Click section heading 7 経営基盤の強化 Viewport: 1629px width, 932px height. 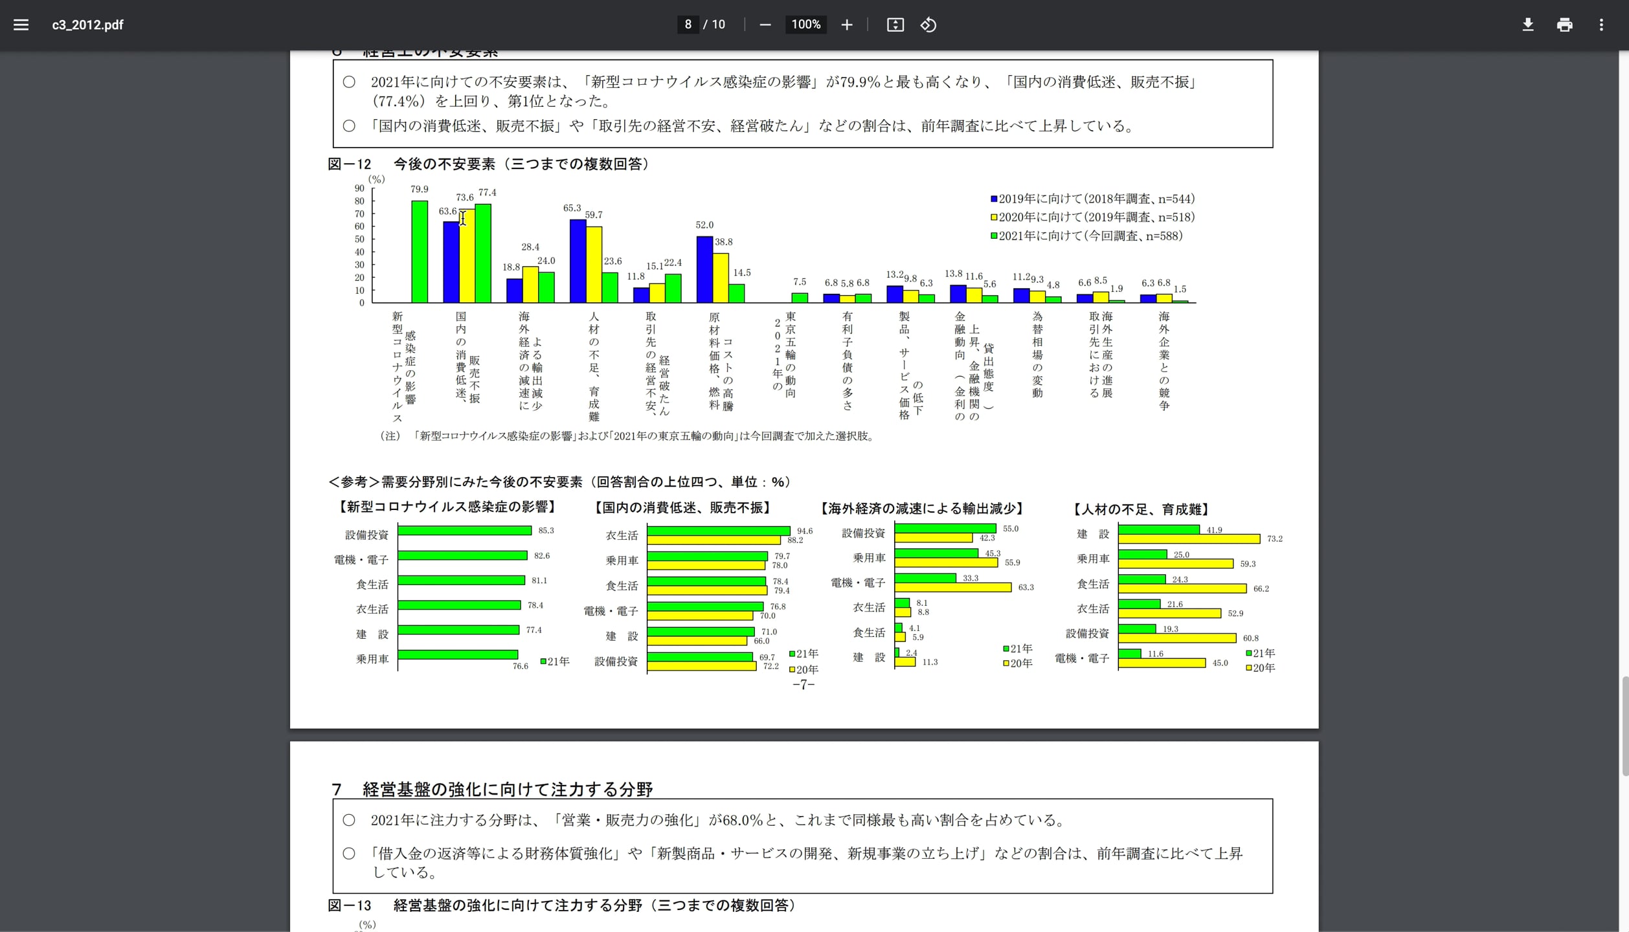coord(492,789)
